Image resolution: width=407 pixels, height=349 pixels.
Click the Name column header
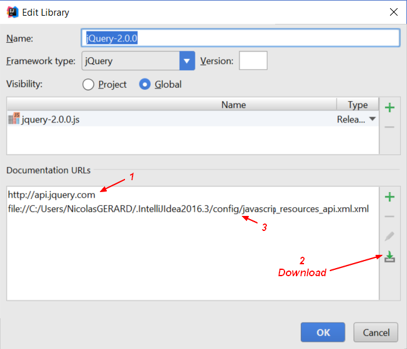233,105
